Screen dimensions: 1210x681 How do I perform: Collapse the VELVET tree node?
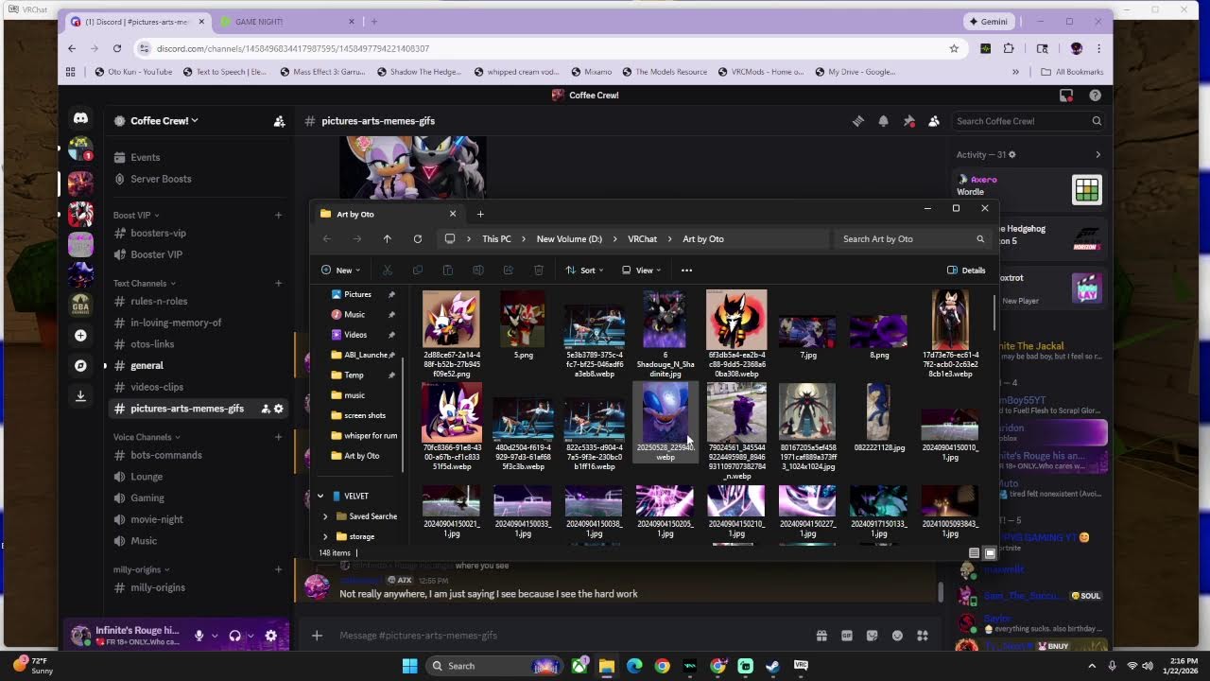[x=320, y=496]
